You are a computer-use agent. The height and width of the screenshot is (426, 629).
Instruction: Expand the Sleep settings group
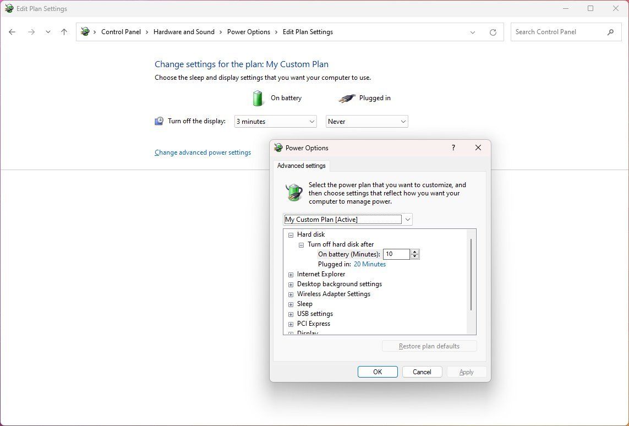tap(291, 304)
